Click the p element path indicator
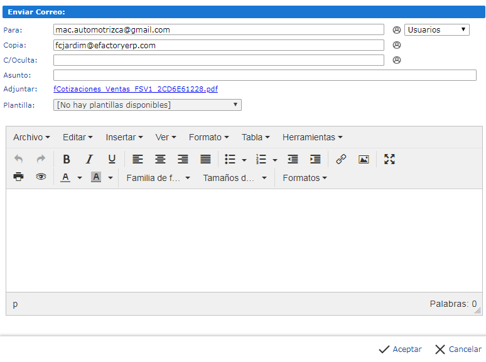 pos(15,304)
